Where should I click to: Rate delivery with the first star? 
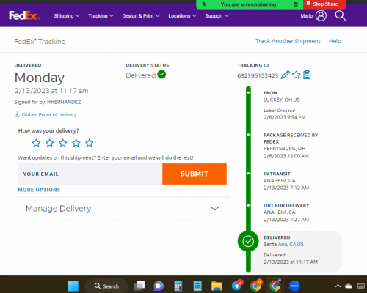click(x=36, y=143)
